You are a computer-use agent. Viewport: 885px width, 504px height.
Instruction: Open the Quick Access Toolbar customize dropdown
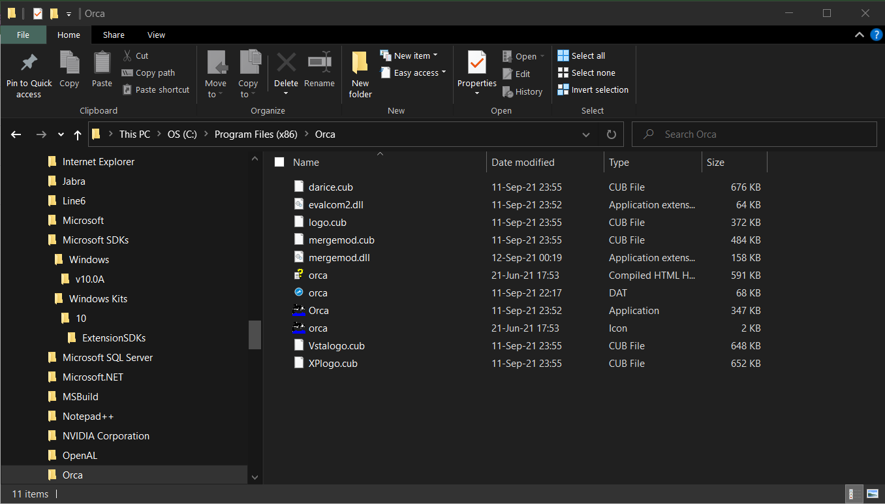[x=69, y=14]
